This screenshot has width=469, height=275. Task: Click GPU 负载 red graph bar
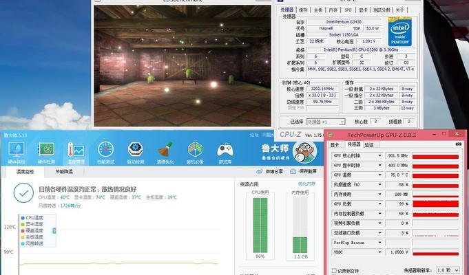(x=435, y=204)
